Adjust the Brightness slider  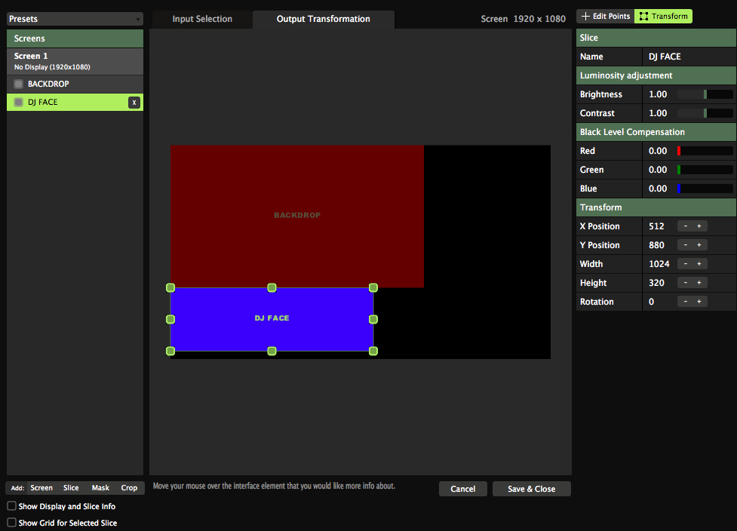705,94
